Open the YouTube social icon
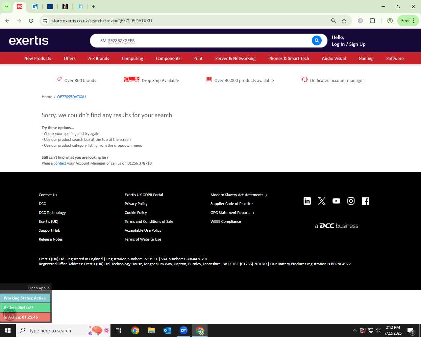 (x=336, y=201)
